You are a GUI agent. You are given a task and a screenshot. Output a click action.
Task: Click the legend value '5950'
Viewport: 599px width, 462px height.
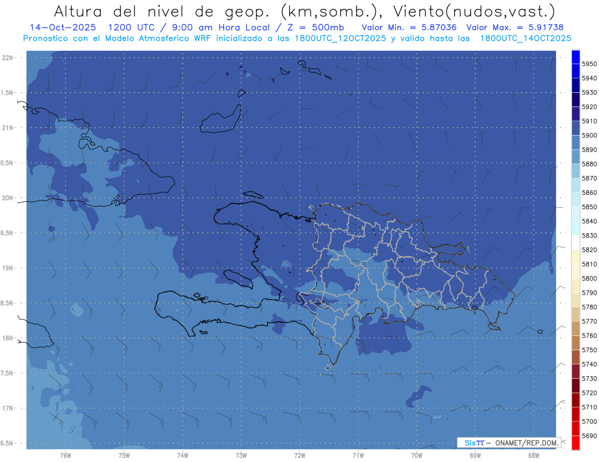590,64
